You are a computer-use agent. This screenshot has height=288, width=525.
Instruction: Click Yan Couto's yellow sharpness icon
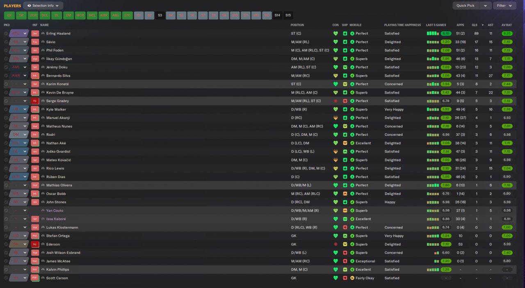345,210
